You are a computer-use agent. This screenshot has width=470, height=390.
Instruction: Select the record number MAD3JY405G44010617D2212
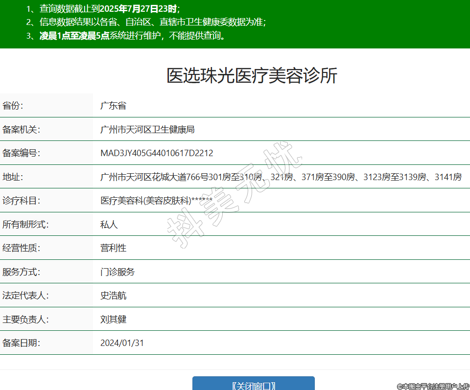point(157,153)
